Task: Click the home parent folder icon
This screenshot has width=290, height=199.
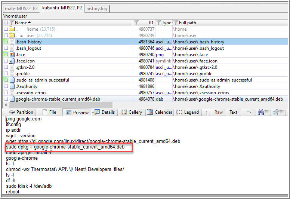Action: coord(12,29)
